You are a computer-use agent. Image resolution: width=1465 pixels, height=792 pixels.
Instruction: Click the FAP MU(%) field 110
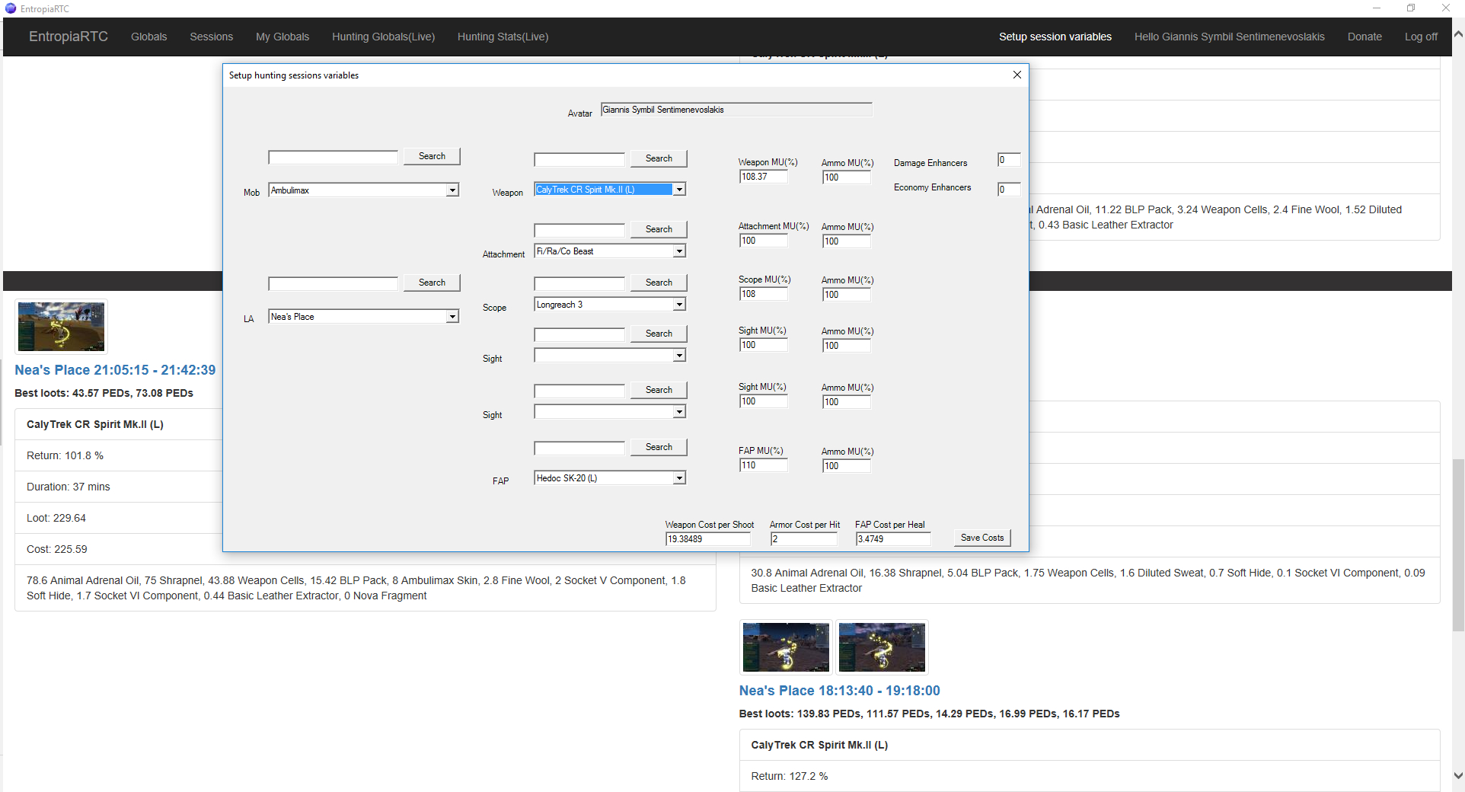[x=764, y=465]
